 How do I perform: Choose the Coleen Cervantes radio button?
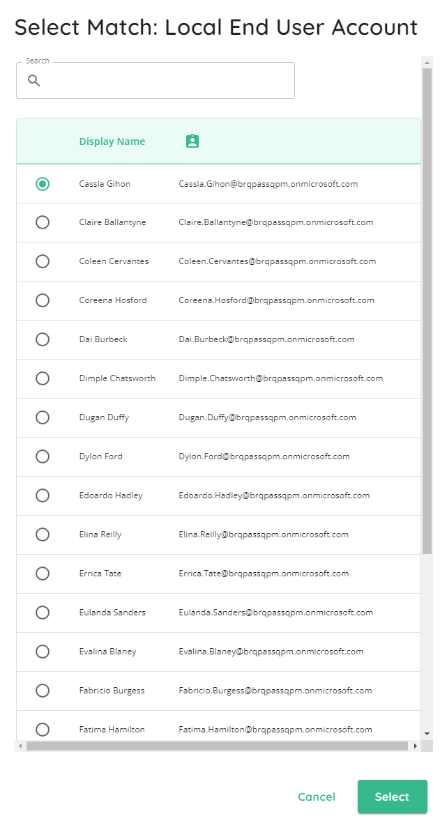click(x=43, y=261)
